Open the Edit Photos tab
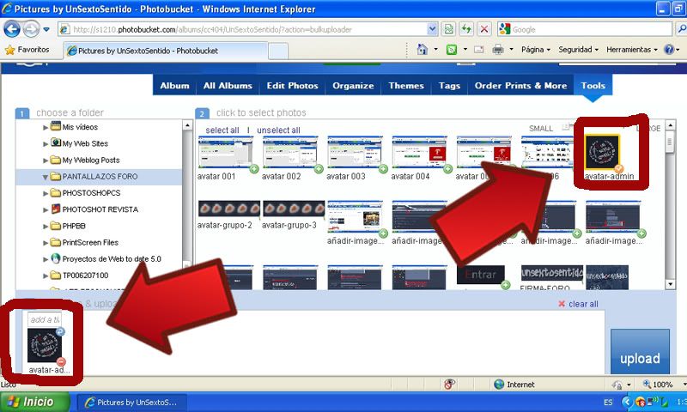Screen dimensions: 687x412 coord(292,85)
